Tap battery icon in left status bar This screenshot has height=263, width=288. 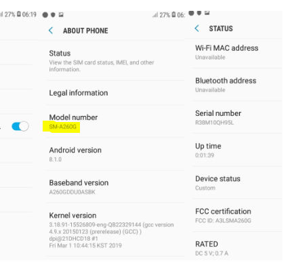point(19,14)
